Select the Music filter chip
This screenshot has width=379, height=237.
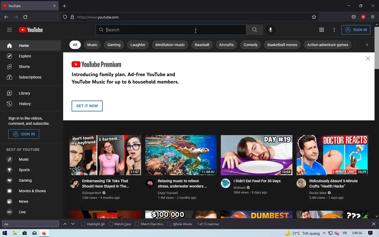[92, 45]
